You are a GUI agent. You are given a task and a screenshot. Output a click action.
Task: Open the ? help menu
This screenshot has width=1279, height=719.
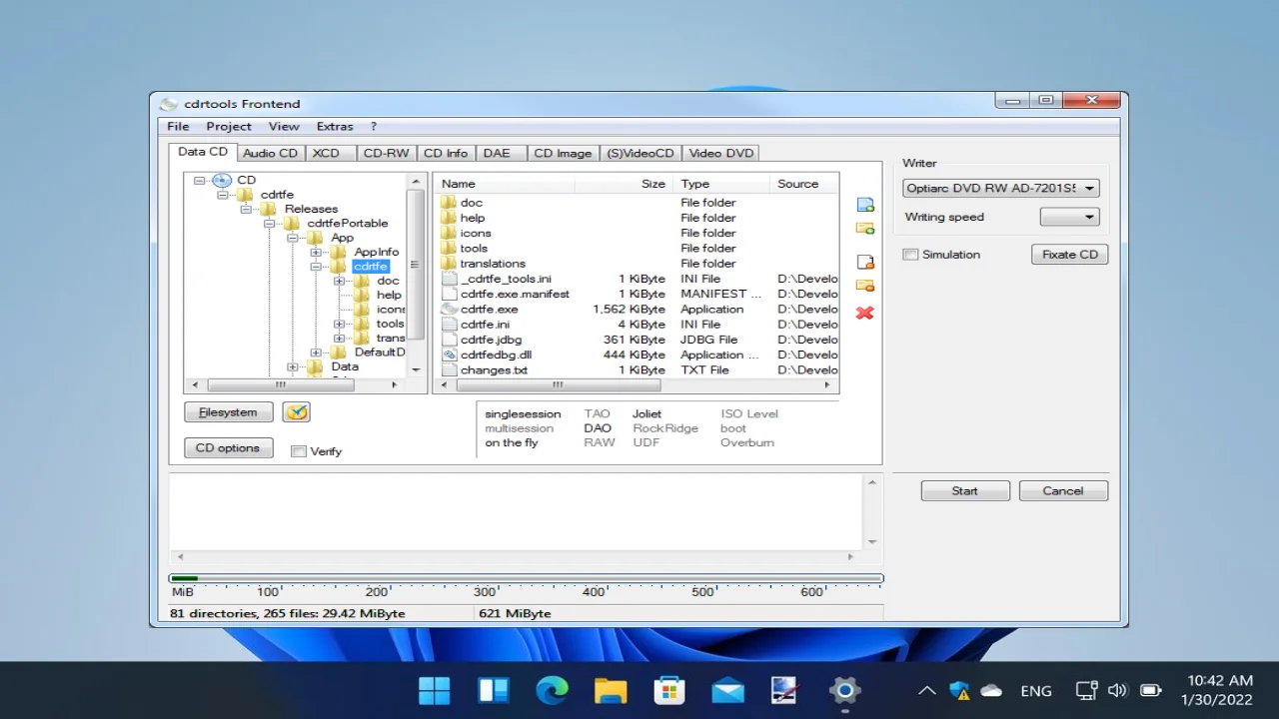[x=374, y=127]
